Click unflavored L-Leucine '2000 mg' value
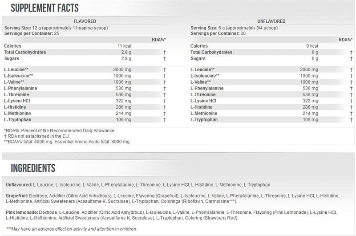Image resolution: width=356 pixels, height=236 pixels. 309,69
